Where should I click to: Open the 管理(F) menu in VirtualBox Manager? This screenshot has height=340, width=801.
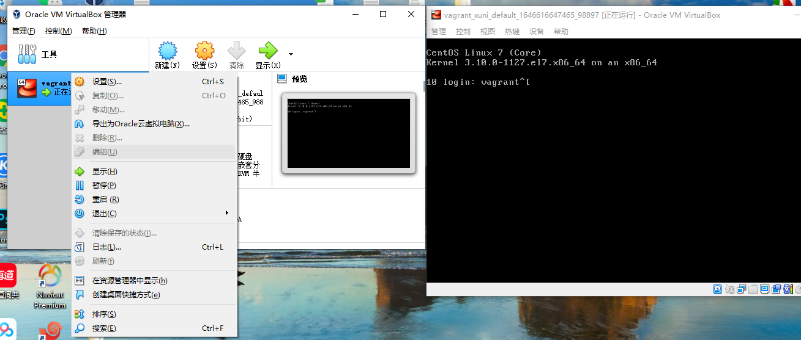24,31
